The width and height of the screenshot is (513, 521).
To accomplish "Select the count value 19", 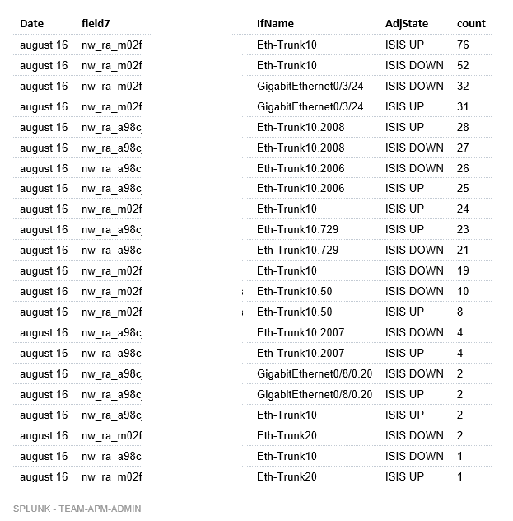I will click(x=463, y=270).
